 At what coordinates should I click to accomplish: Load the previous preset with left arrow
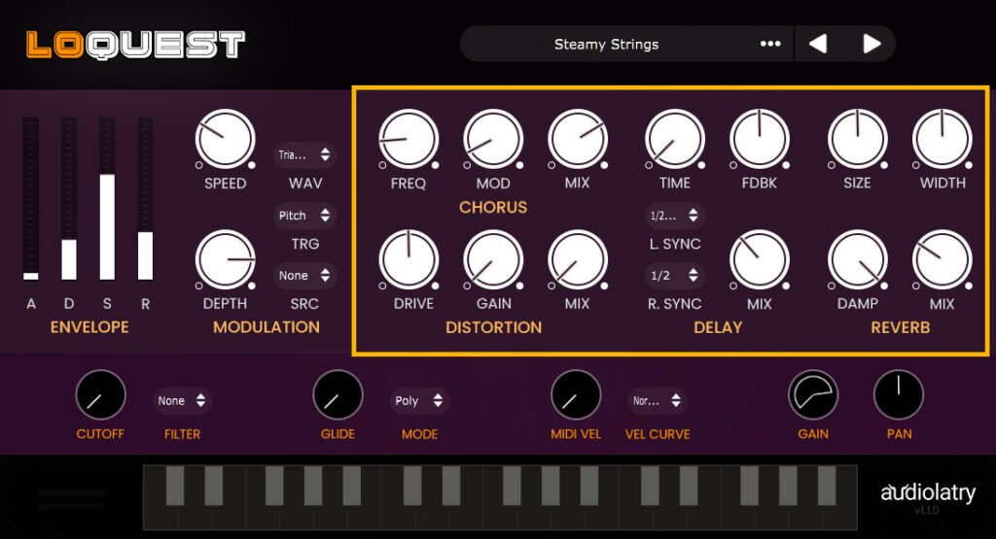(x=817, y=44)
